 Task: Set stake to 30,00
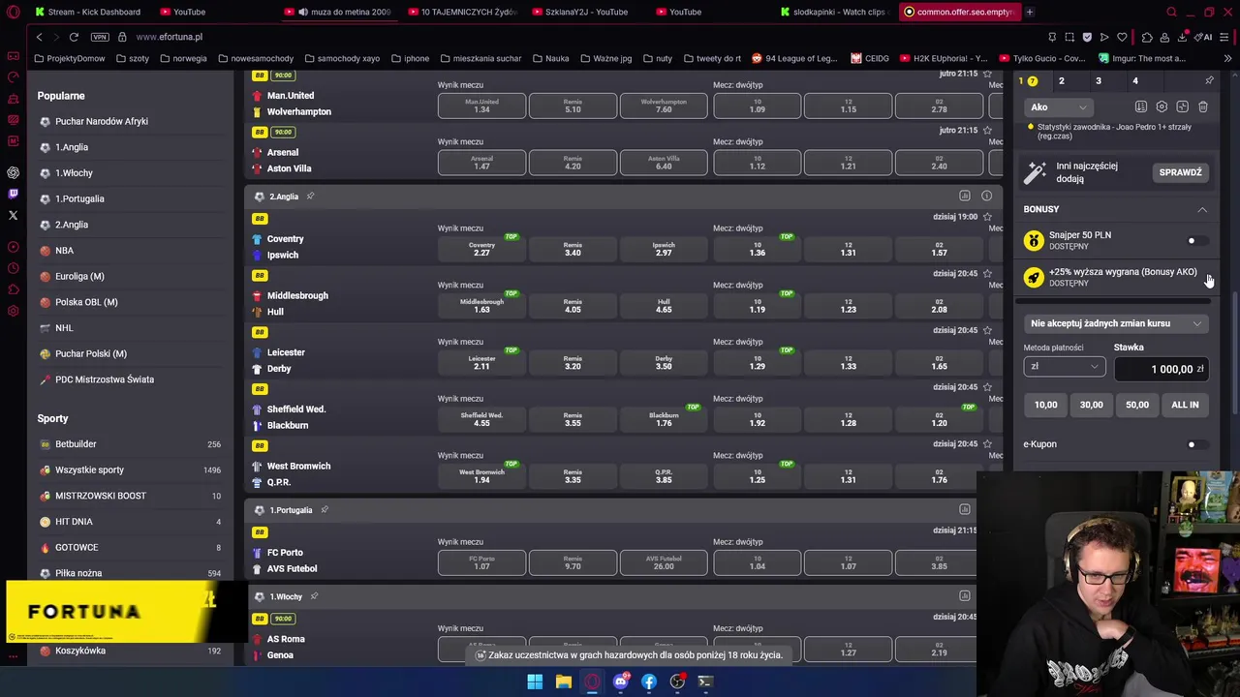click(x=1092, y=405)
